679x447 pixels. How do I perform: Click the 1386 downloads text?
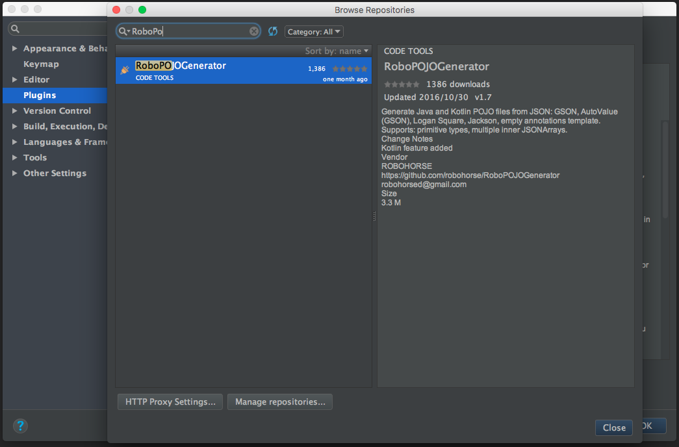click(458, 84)
